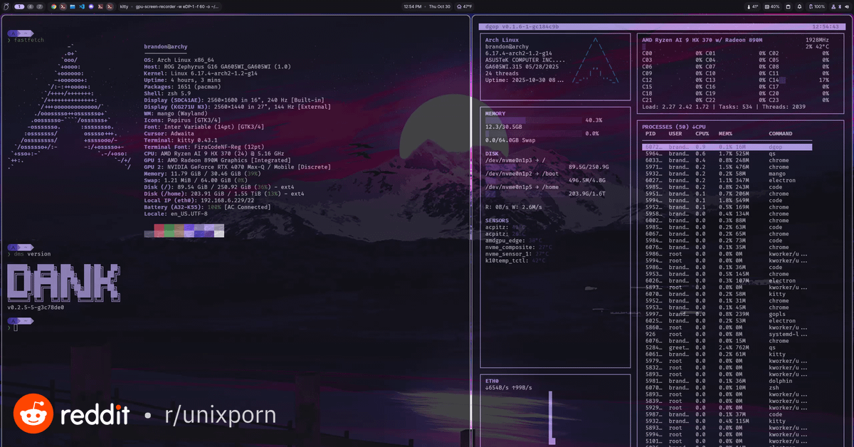Open the weather widget showing 47°F
Viewport: 854px width, 447px height.
pos(463,6)
